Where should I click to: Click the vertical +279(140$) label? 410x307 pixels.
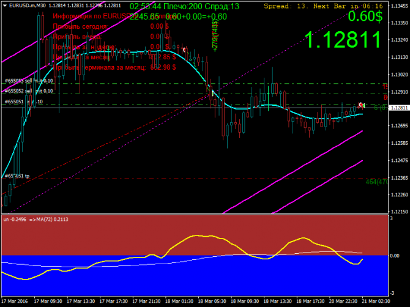tap(215, 36)
